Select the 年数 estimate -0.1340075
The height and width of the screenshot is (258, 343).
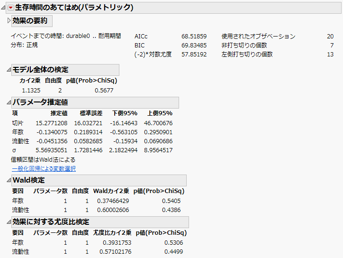(x=52, y=132)
